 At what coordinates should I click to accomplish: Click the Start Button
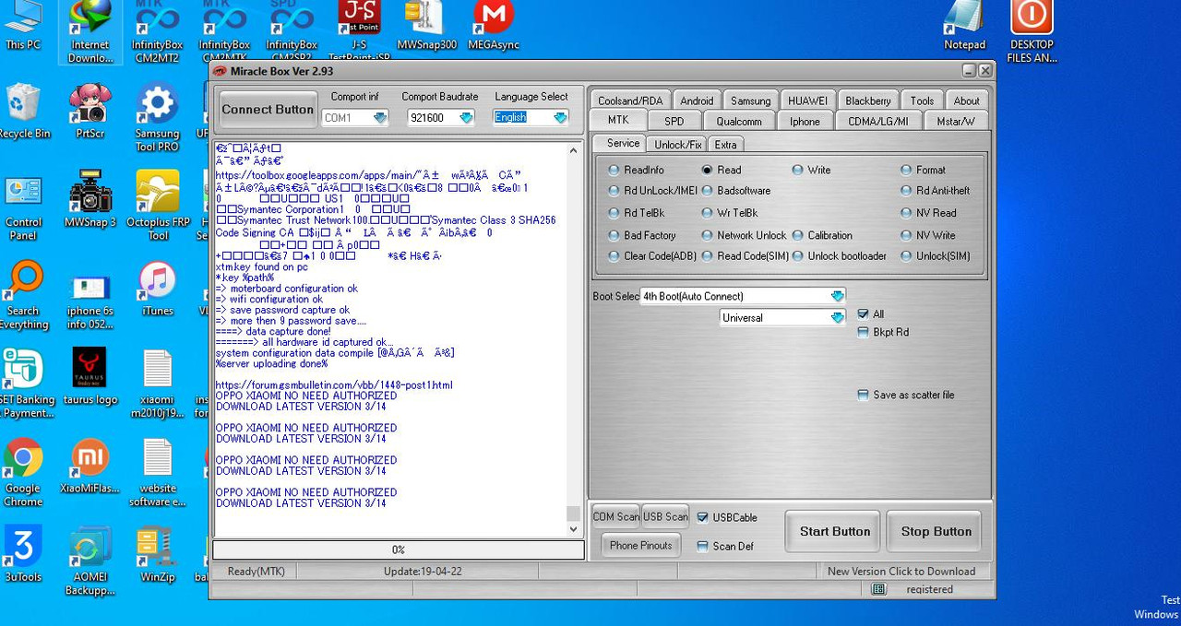point(835,531)
